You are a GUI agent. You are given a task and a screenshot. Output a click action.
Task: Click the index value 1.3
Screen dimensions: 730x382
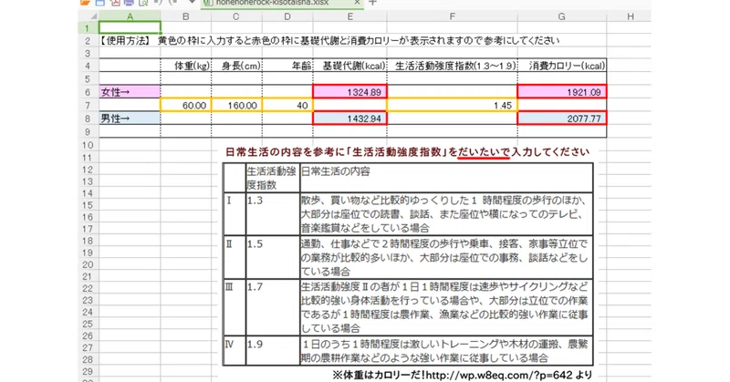pyautogui.click(x=255, y=201)
